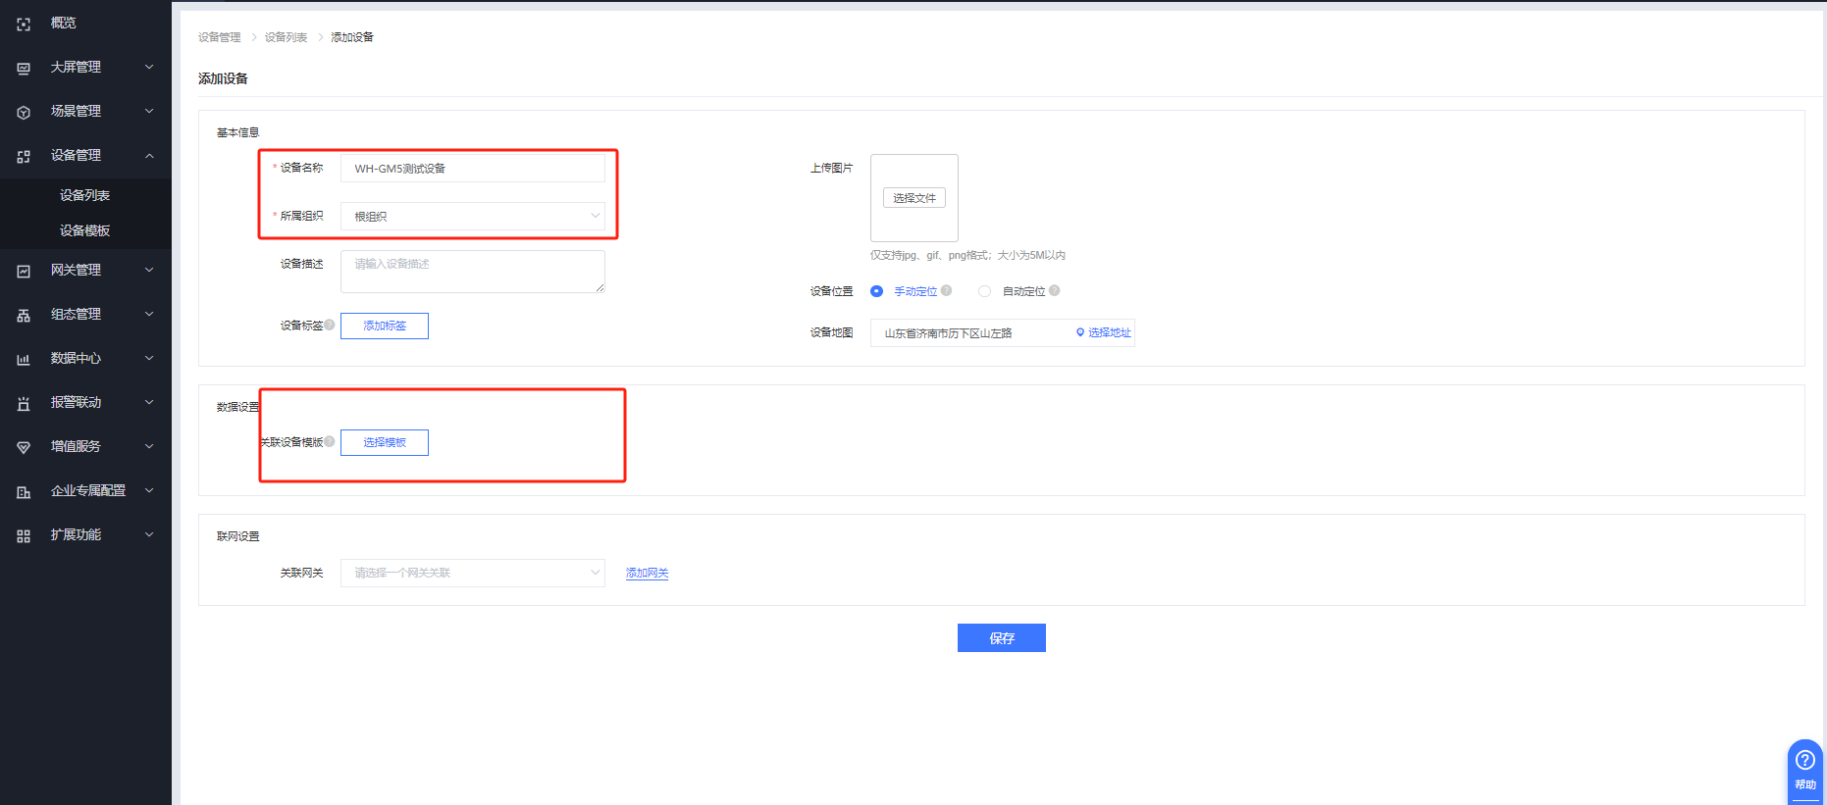Click the 设备描述 text area
1827x805 pixels.
pyautogui.click(x=472, y=272)
